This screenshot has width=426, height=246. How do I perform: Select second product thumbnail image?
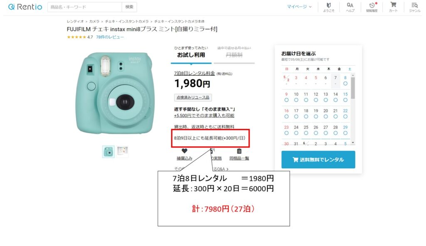click(122, 151)
